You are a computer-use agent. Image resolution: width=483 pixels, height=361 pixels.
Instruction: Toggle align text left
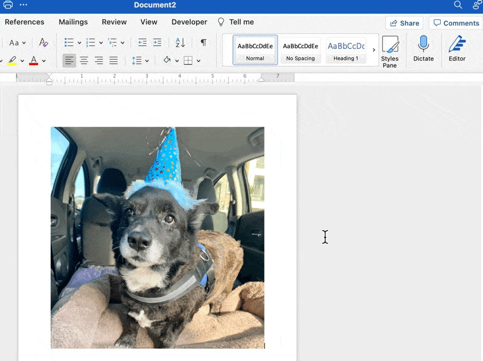click(x=69, y=60)
